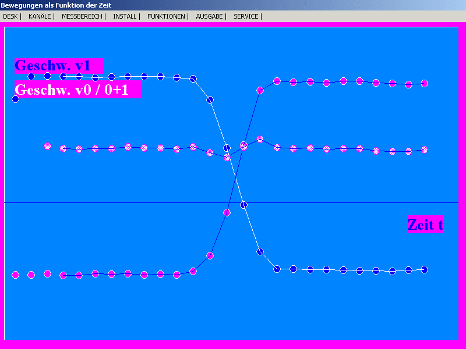Select the magenta point just below the time axis
466x349 pixels.
click(x=227, y=213)
